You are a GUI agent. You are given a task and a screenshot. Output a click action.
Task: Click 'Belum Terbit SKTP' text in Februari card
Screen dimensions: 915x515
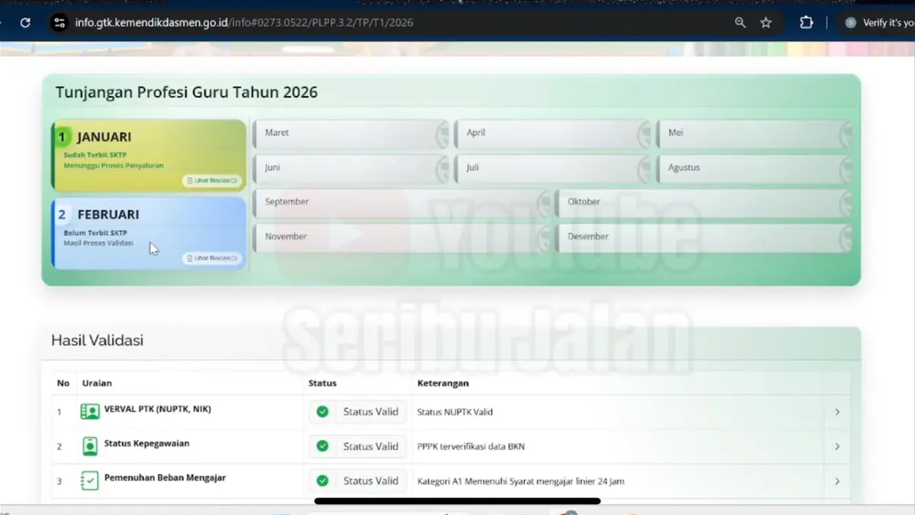[x=95, y=233]
